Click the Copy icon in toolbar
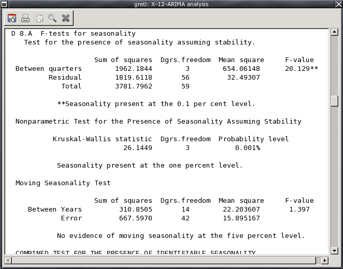343x269 pixels. coord(39,18)
